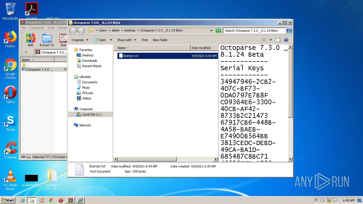Open the Recycle Bin desktop icon

point(10,11)
